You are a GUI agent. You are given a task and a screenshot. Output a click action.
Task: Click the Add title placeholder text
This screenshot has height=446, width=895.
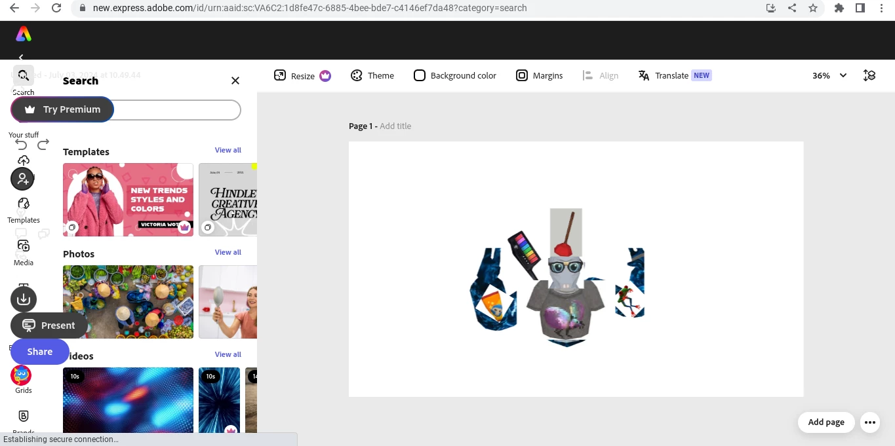click(395, 126)
